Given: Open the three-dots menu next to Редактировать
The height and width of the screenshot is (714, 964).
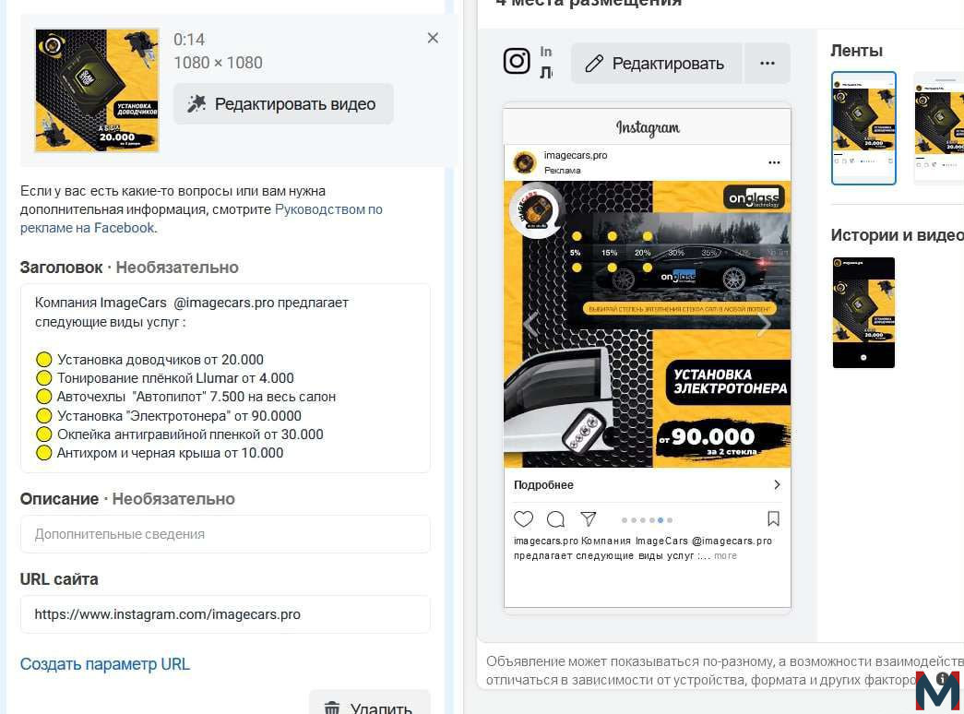Looking at the screenshot, I should [x=768, y=64].
